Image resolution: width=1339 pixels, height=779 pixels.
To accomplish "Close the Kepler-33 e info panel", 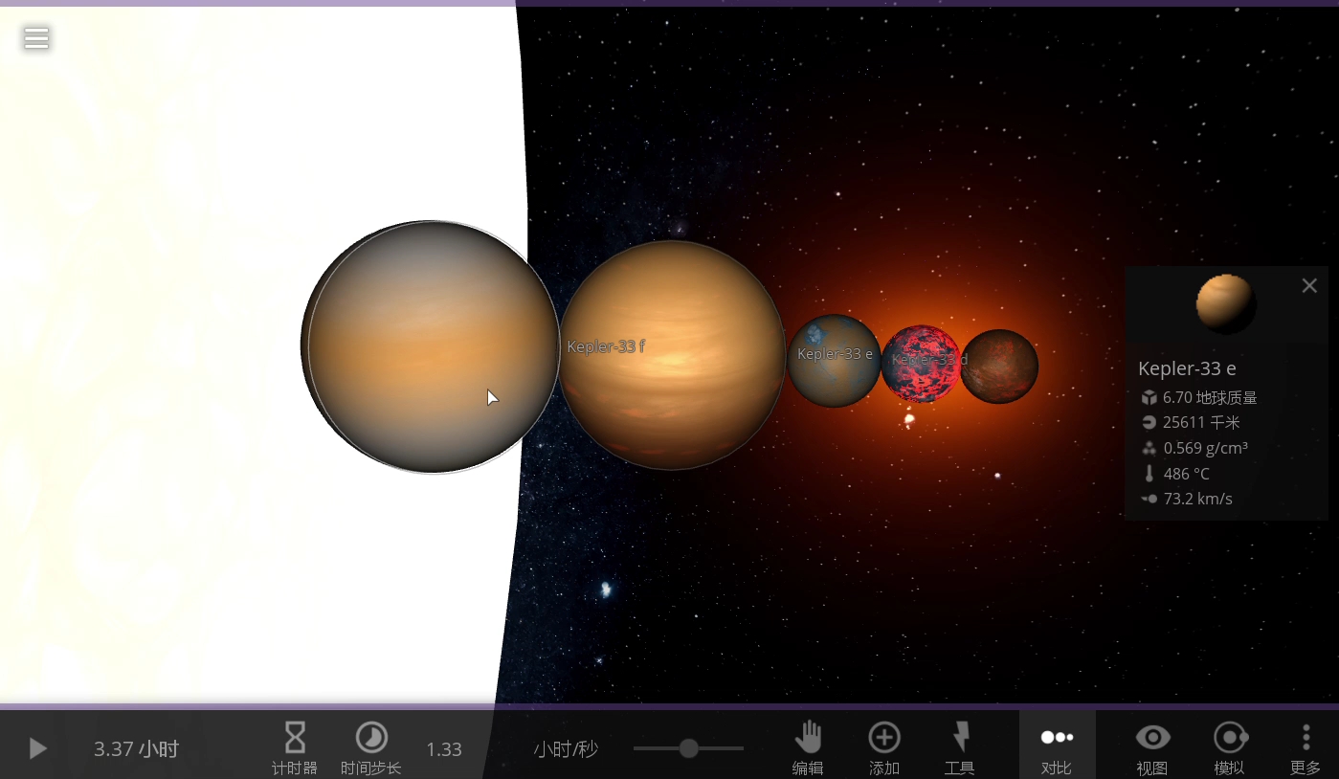I will [x=1309, y=285].
